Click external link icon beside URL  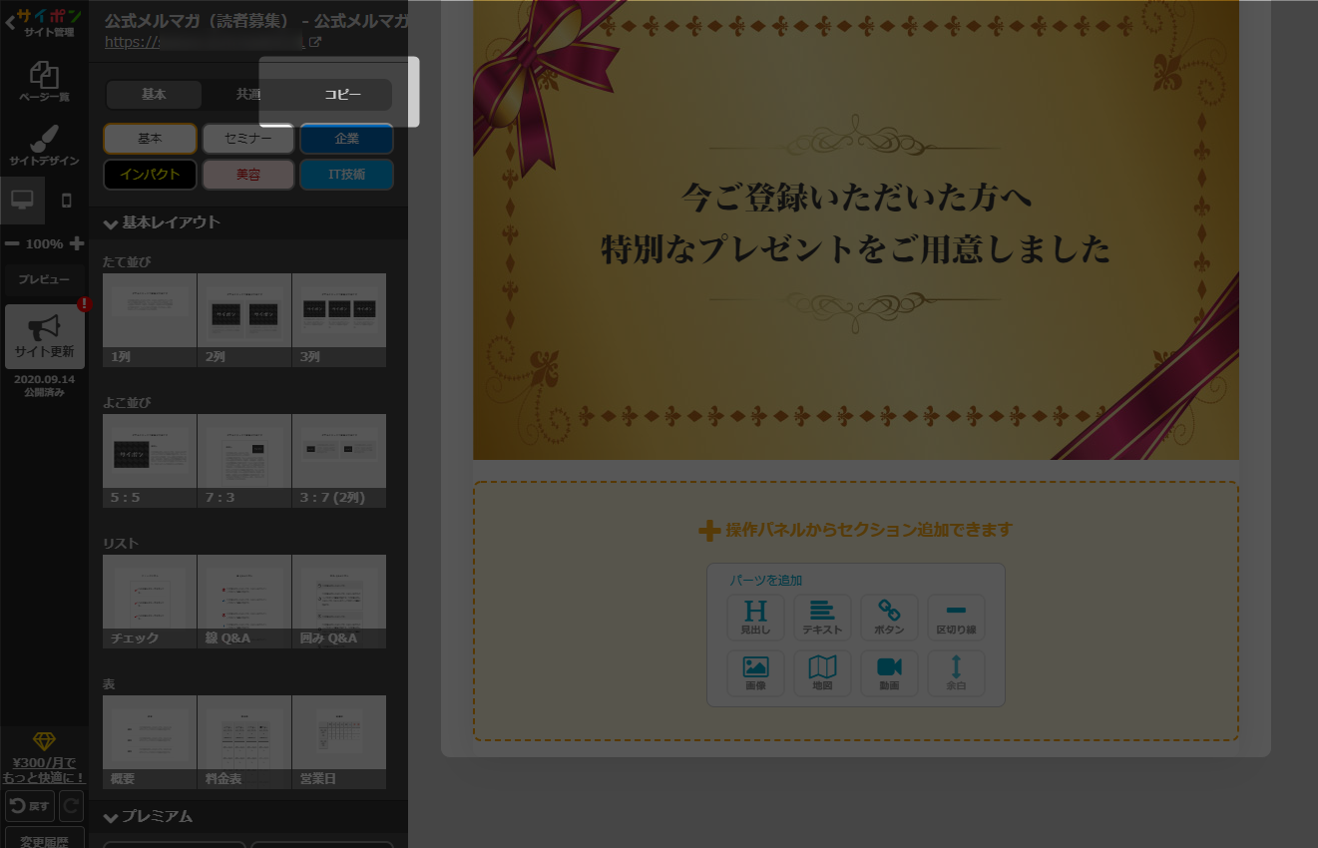pos(315,42)
